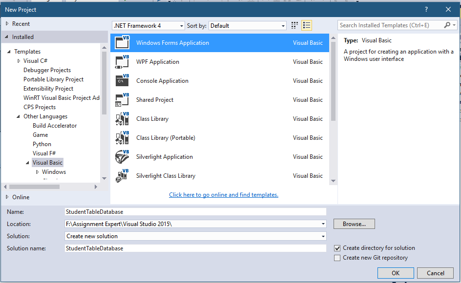461x283 pixels.
Task: Click the Browse button
Action: point(354,224)
